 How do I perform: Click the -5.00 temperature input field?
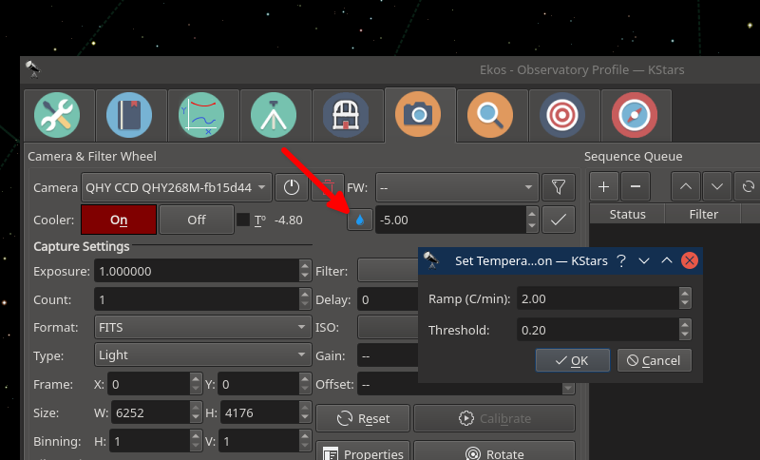[x=450, y=220]
